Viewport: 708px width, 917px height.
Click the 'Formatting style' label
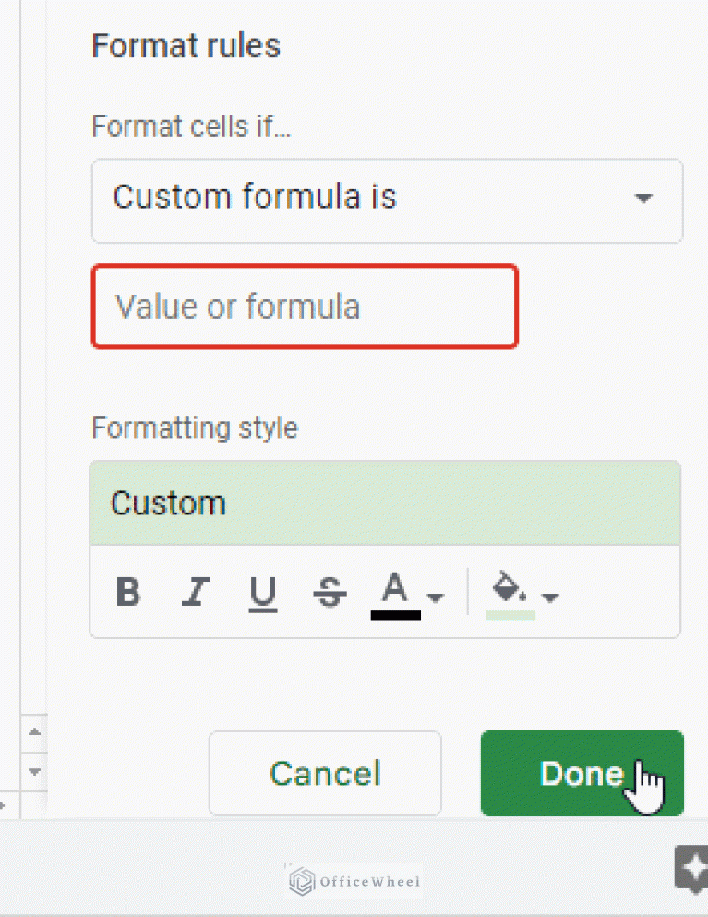(194, 428)
